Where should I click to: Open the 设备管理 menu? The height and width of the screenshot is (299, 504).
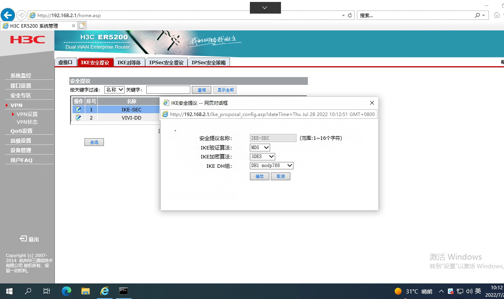tap(21, 150)
